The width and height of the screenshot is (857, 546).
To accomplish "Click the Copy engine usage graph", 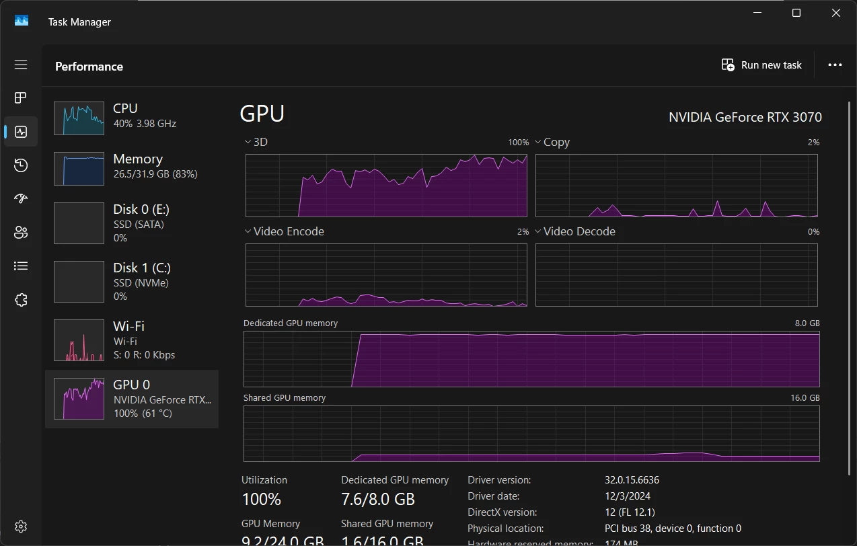I will click(x=677, y=186).
